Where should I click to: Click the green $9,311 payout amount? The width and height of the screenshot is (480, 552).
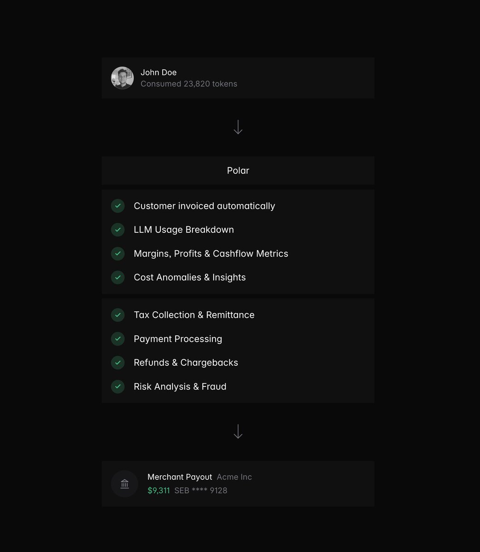click(158, 490)
